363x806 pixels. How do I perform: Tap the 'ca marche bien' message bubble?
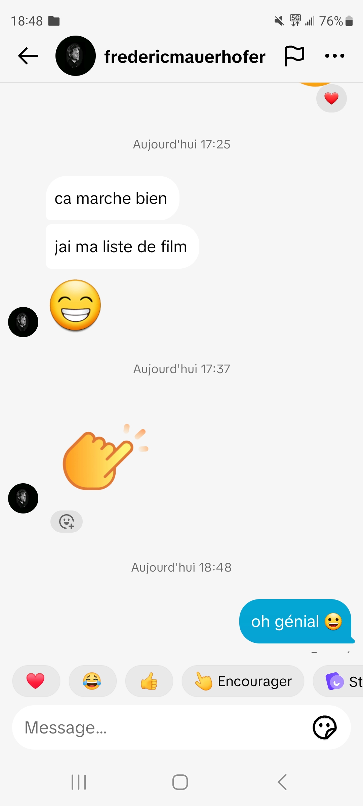[113, 198]
